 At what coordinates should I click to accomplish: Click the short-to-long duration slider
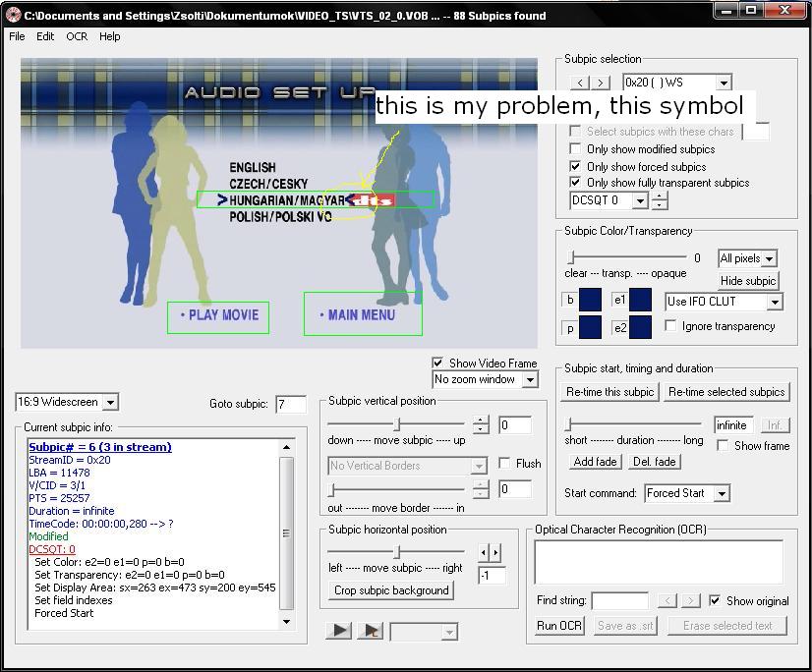tap(633, 424)
